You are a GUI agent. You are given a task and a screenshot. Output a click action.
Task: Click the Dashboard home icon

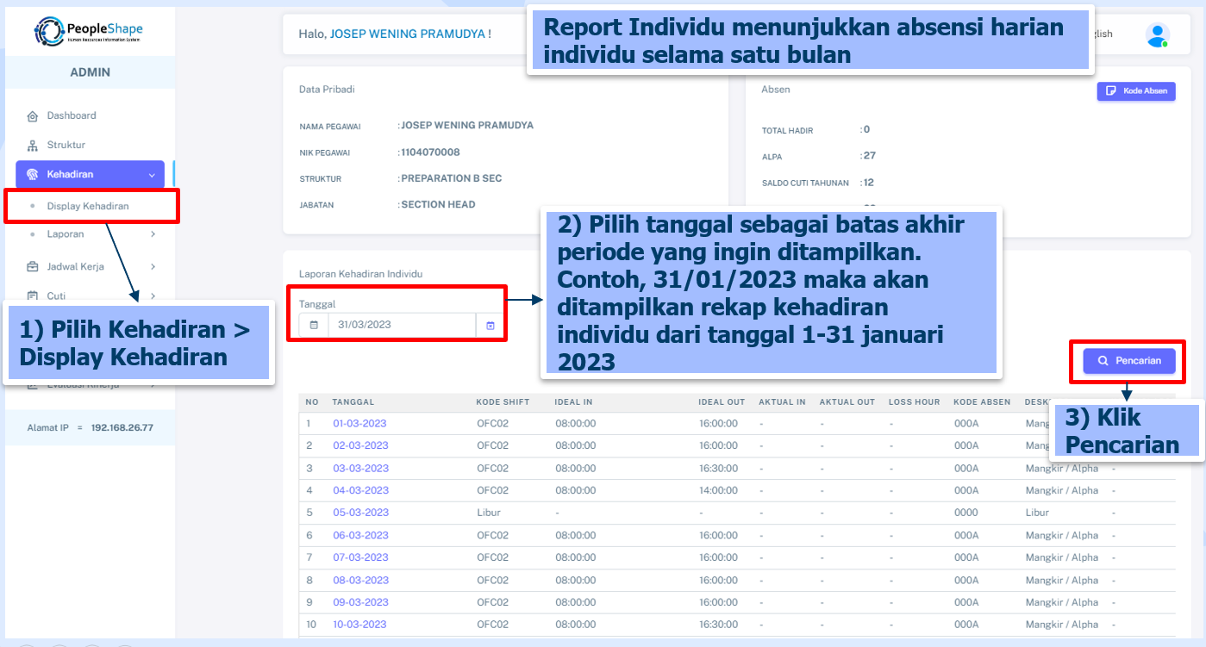(33, 116)
